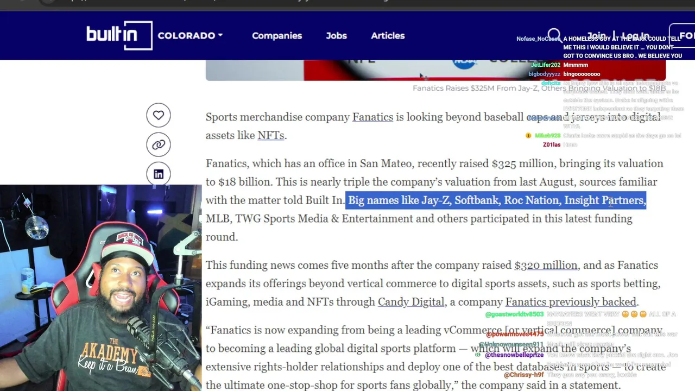695x391 pixels.
Task: Click the Join link in the header
Action: tap(597, 36)
